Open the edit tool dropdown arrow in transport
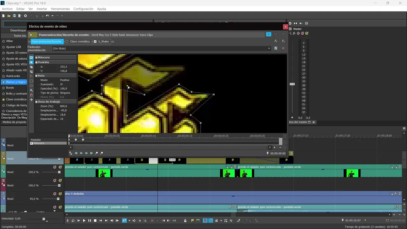The width and height of the screenshot is (407, 229). [x=129, y=220]
